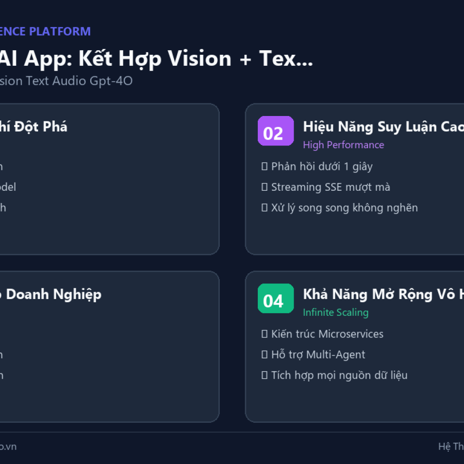This screenshot has width=464, height=464.
Task: Click bullet icon before Tích hợp mọi nguồn
Action: [264, 375]
